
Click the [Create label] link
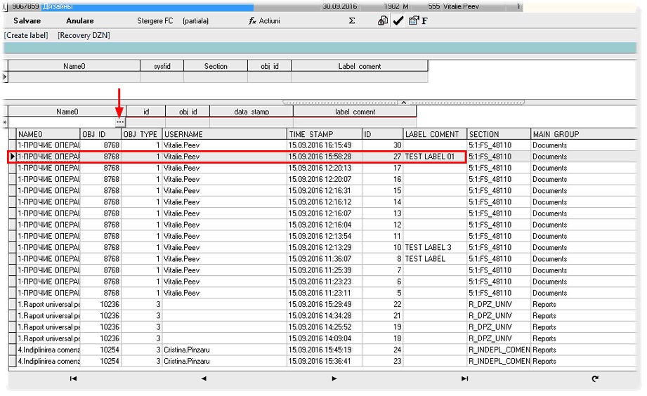click(26, 36)
